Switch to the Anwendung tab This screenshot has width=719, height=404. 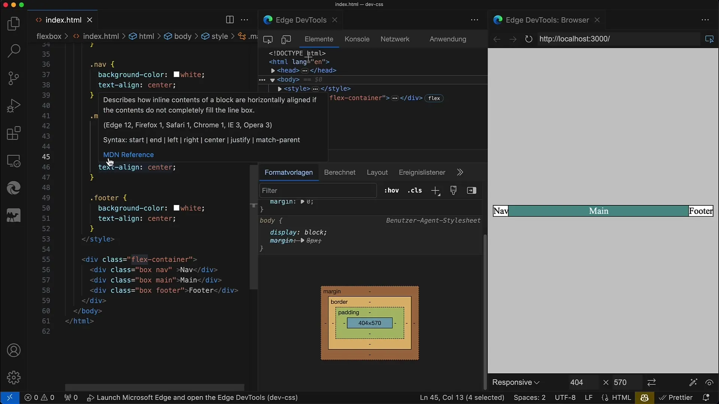point(448,39)
